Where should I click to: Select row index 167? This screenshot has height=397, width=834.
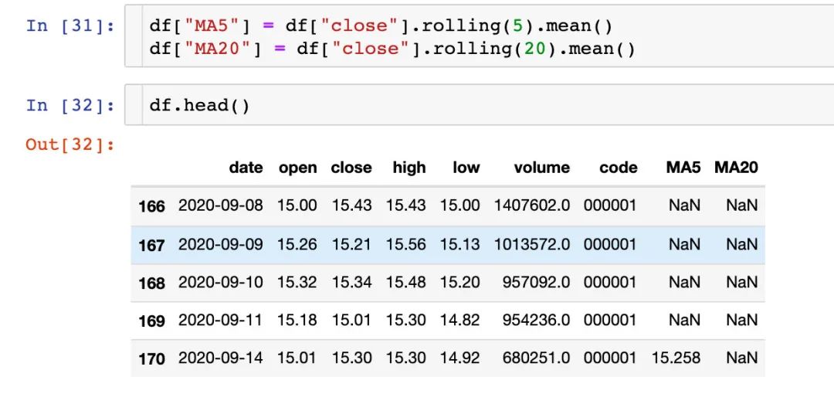(151, 245)
